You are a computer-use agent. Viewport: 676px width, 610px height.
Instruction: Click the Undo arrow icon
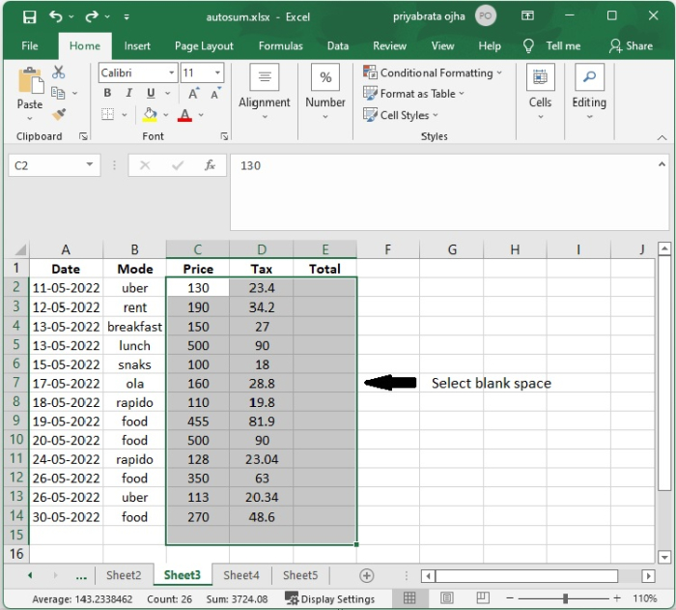pyautogui.click(x=56, y=16)
